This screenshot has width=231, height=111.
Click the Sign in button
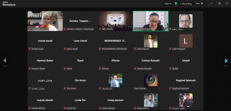168,3
